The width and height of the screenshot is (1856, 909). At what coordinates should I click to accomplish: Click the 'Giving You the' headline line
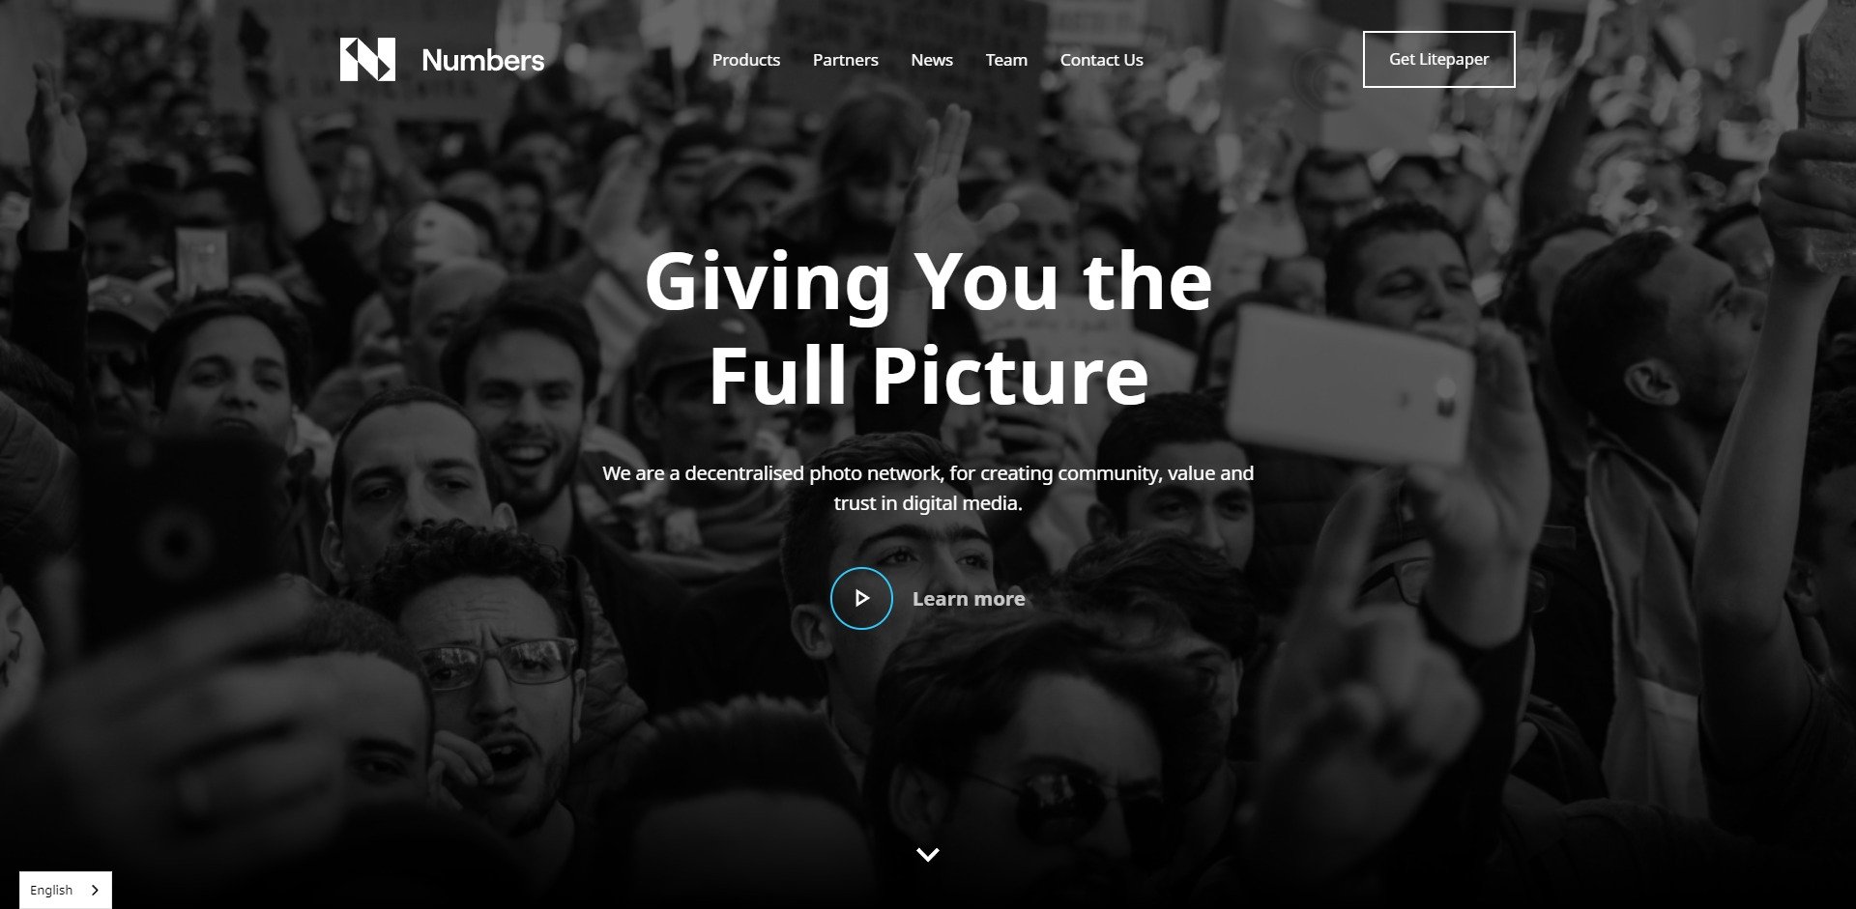pos(928,281)
